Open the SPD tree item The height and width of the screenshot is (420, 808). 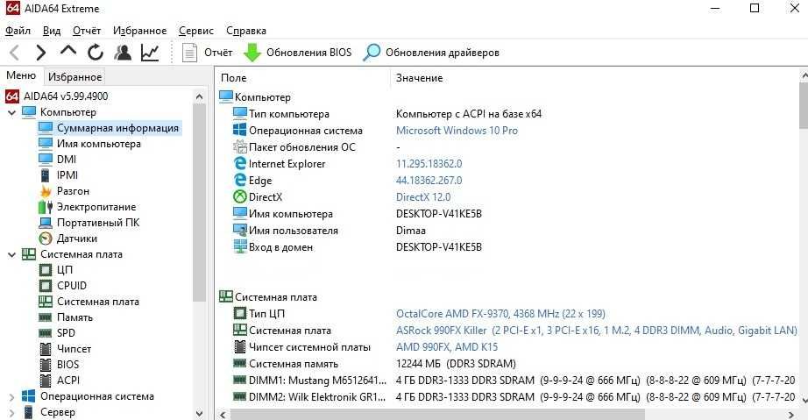tap(57, 333)
